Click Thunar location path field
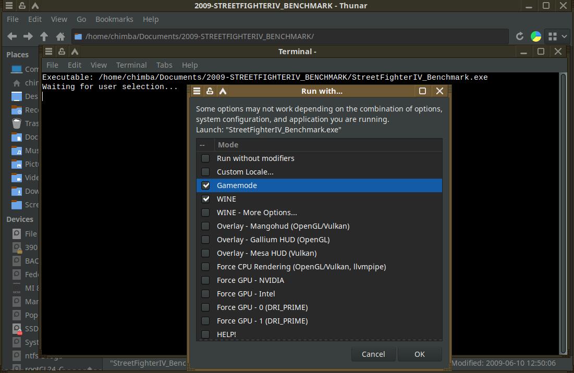Image resolution: width=574 pixels, height=373 pixels. click(x=290, y=36)
